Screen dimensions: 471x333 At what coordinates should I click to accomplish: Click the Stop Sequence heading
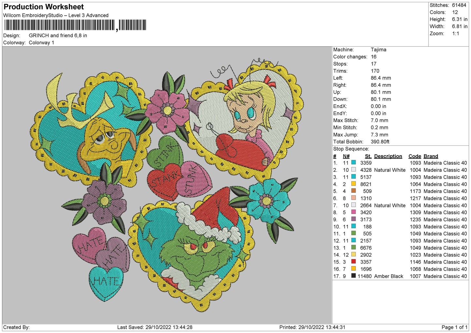coord(351,149)
